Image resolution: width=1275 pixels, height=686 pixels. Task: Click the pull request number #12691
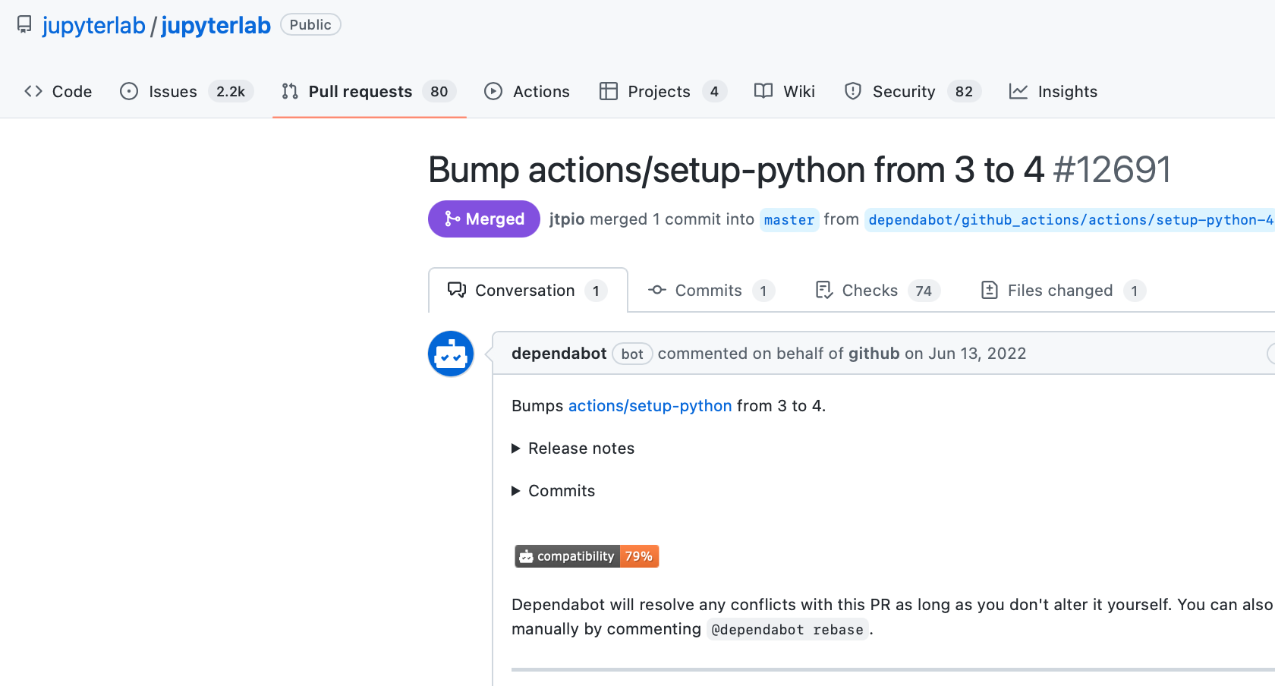pos(1112,170)
